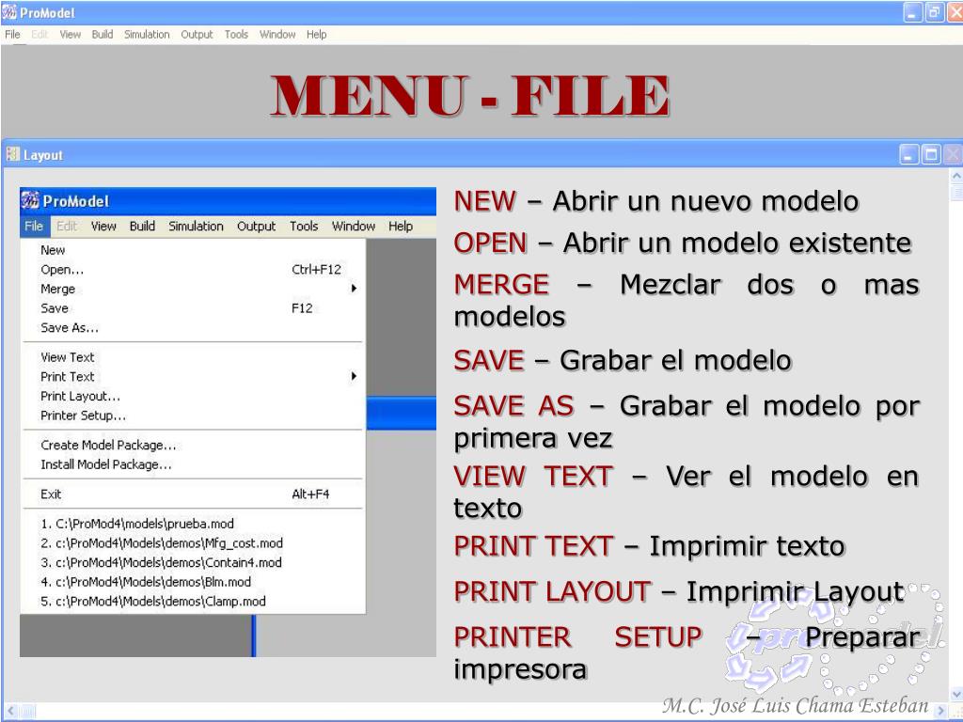This screenshot has height=722, width=963.
Task: Open Build menu in inner ProModel window
Action: click(x=142, y=226)
